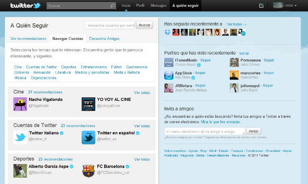308x184 pixels.
Task: Open the 27 recomendaciones link for Cine
Action: coord(45,92)
